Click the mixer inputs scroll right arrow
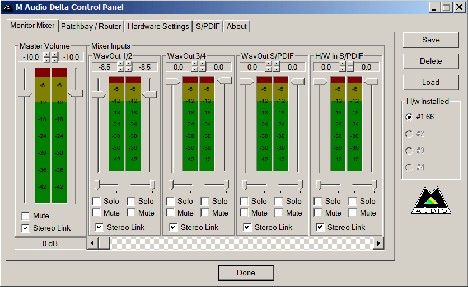Image resolution: width=468 pixels, height=287 pixels. 378,243
